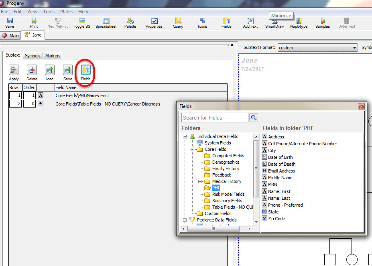Select the Summary Fields folder
This screenshot has height=266, width=372.
tap(227, 201)
